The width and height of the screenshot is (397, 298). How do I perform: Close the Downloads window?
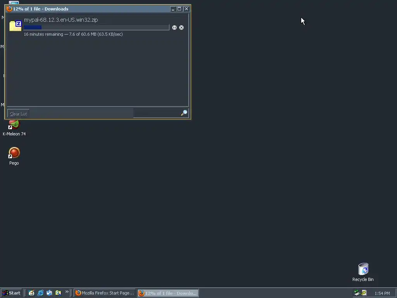pos(186,9)
